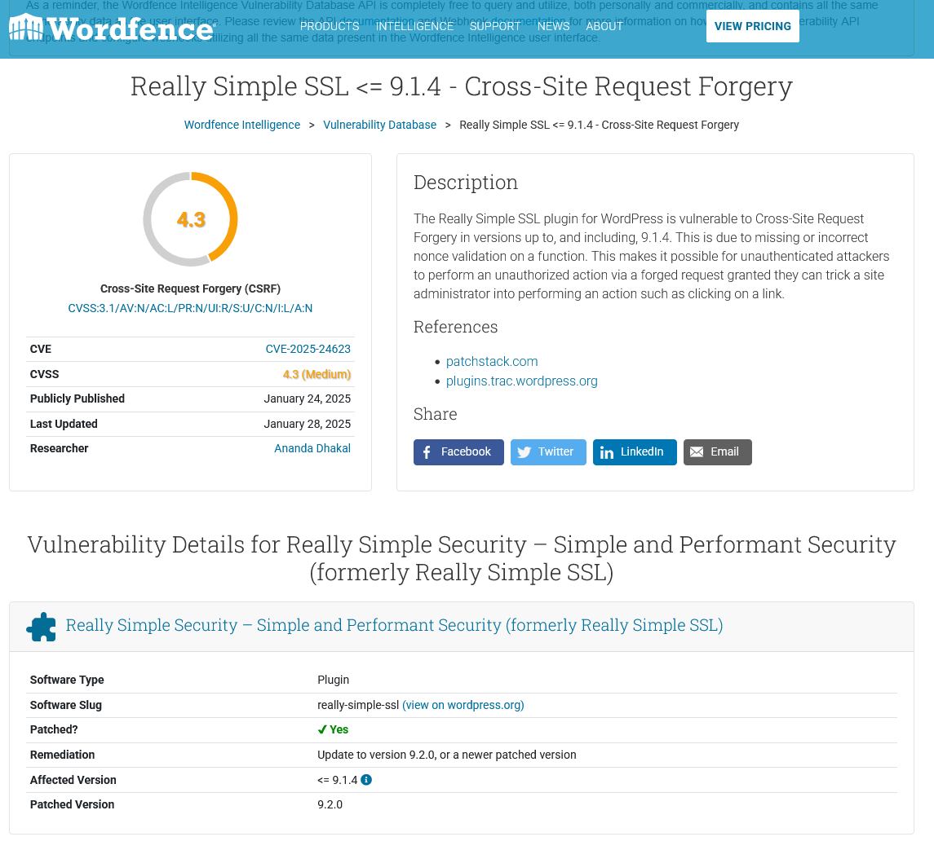Click the Plugin software type value

333,680
